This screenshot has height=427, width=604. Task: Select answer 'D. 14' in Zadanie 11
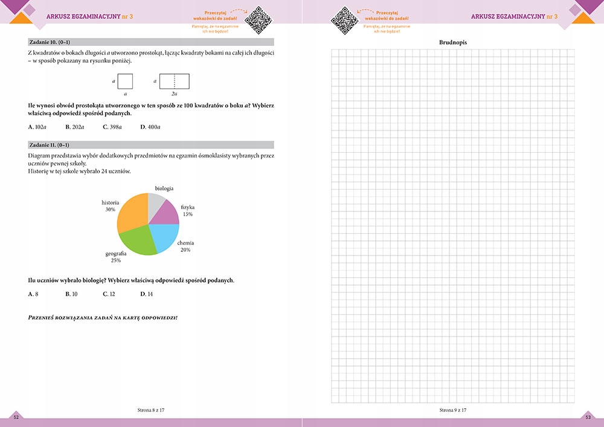click(147, 294)
